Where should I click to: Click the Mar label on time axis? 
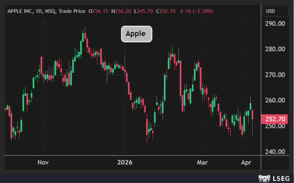tap(202, 162)
